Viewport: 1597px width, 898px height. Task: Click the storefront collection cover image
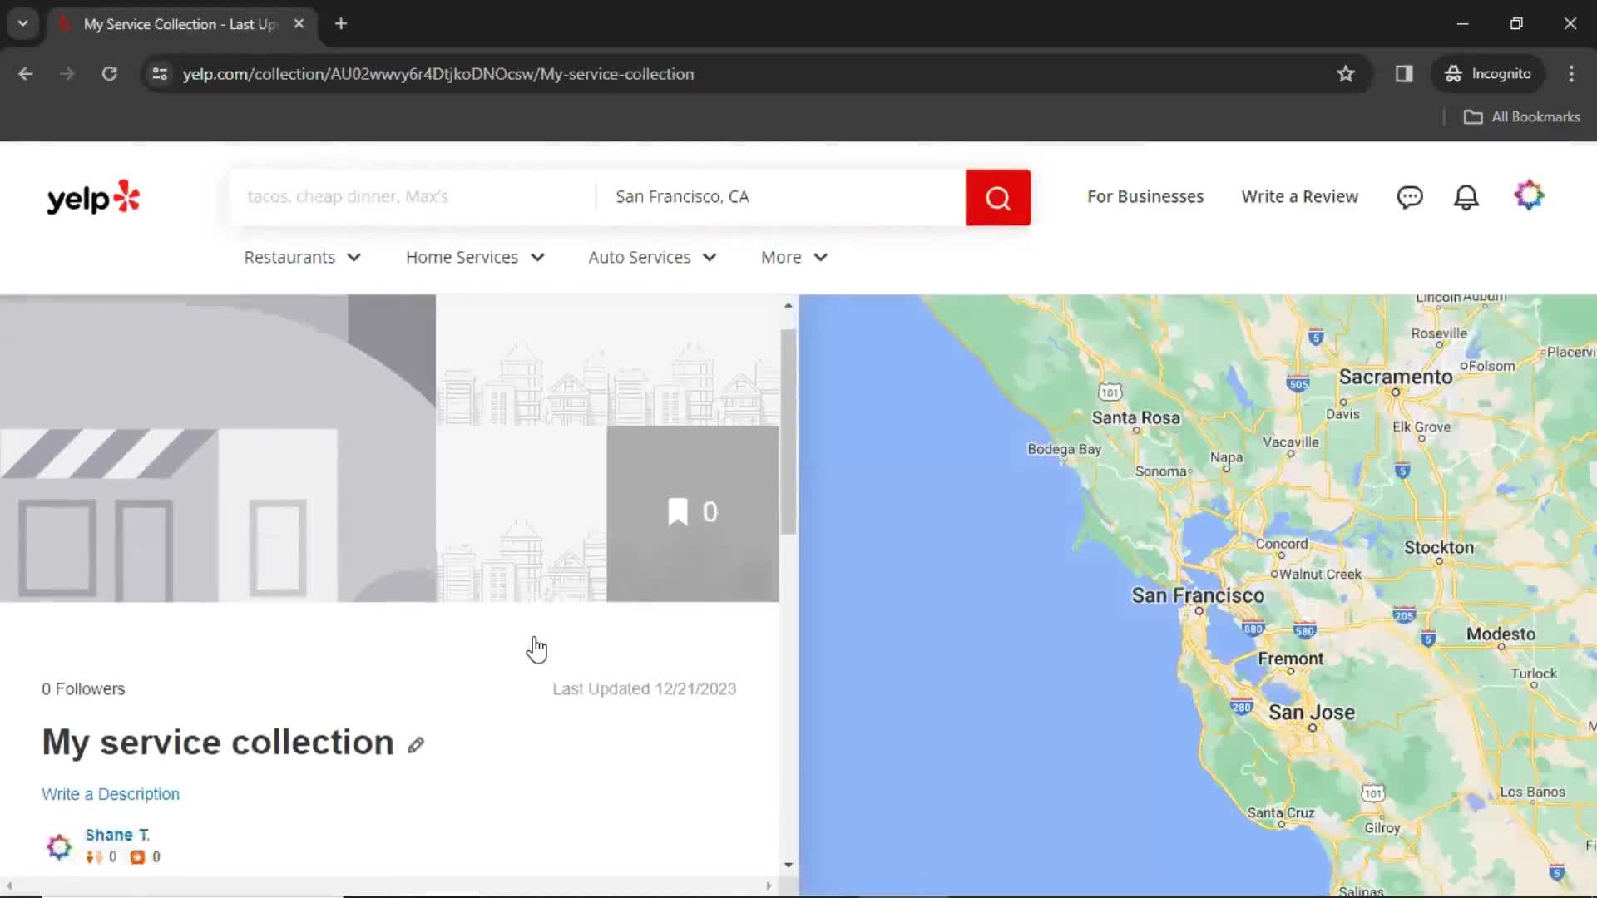point(218,448)
